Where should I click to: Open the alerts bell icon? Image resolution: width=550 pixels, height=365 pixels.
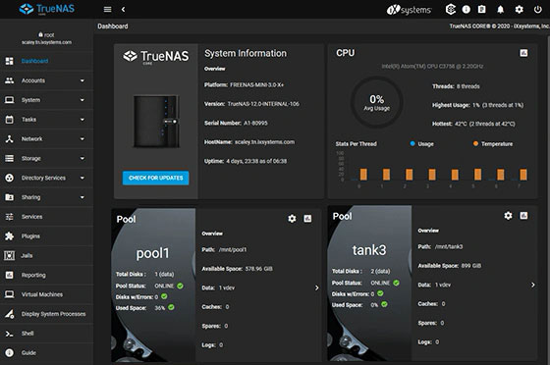coord(501,10)
